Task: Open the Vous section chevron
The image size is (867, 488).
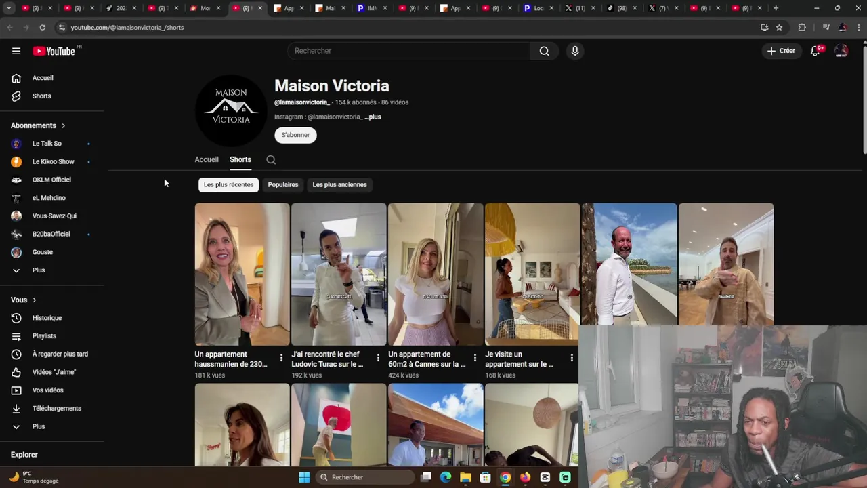Action: pos(34,300)
